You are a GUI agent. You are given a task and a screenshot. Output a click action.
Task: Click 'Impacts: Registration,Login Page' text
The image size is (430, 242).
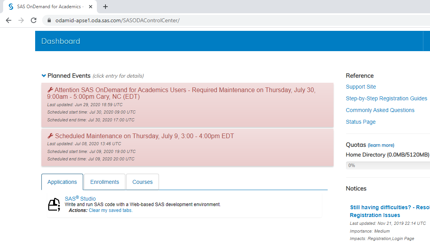click(382, 239)
